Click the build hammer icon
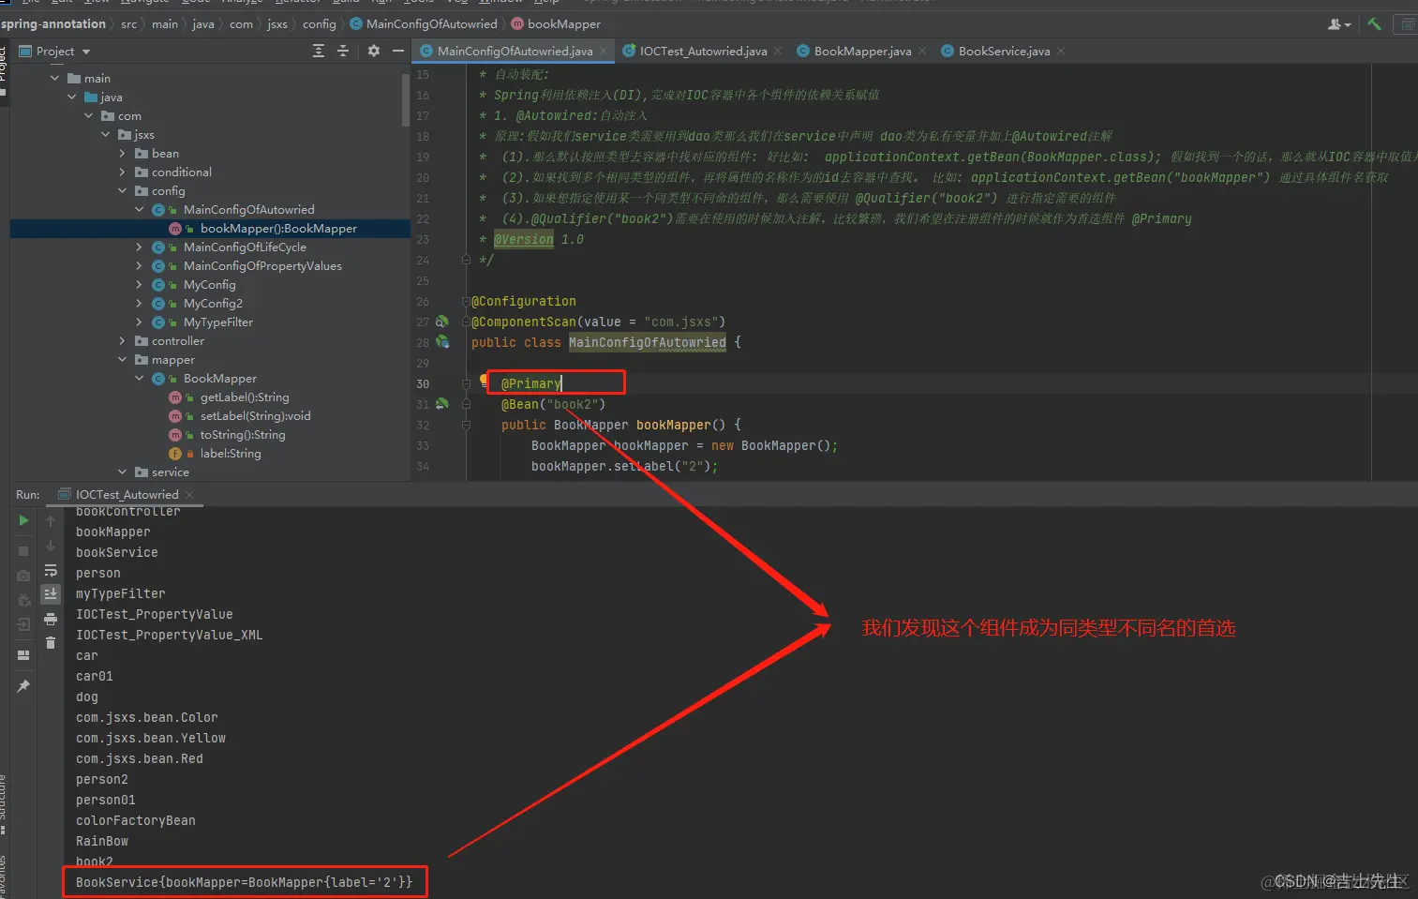The width and height of the screenshot is (1418, 899). [x=1374, y=24]
